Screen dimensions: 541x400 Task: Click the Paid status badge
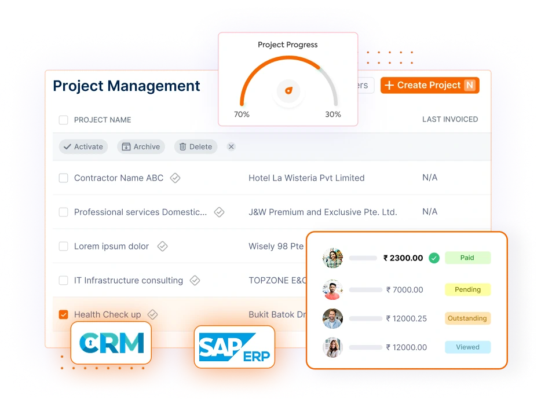(x=467, y=258)
